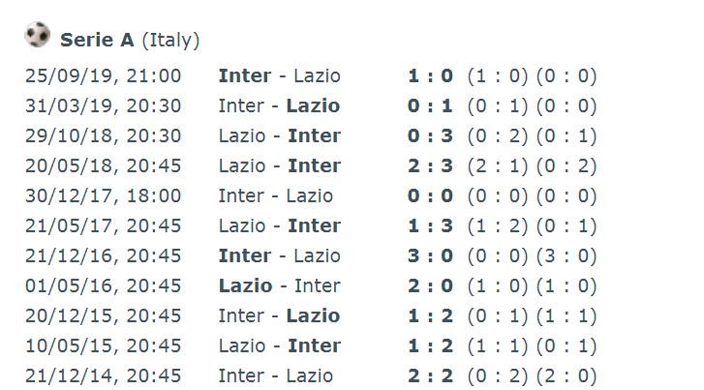
Task: Click the 2 : 3 score from 20/05/18
Action: click(x=430, y=166)
